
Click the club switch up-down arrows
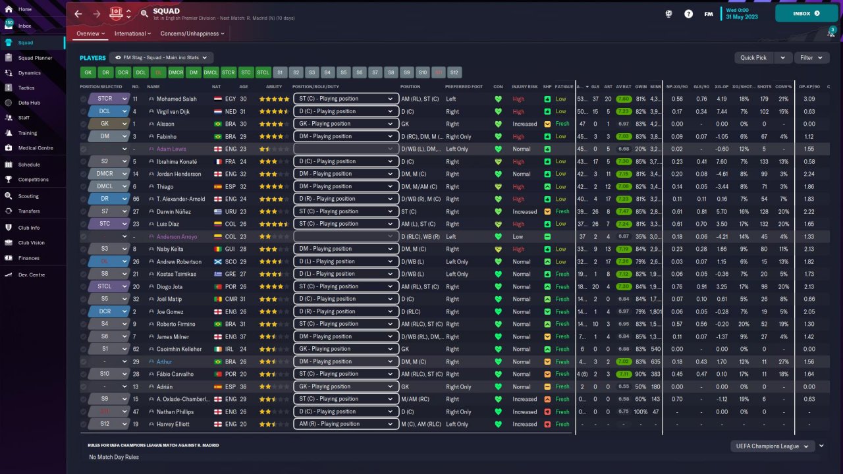tap(129, 13)
